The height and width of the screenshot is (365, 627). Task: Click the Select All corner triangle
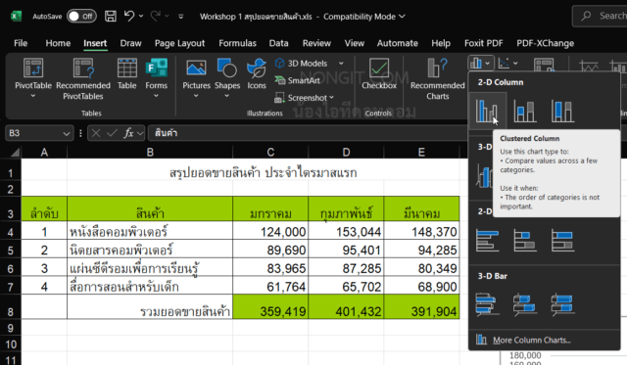(16, 152)
